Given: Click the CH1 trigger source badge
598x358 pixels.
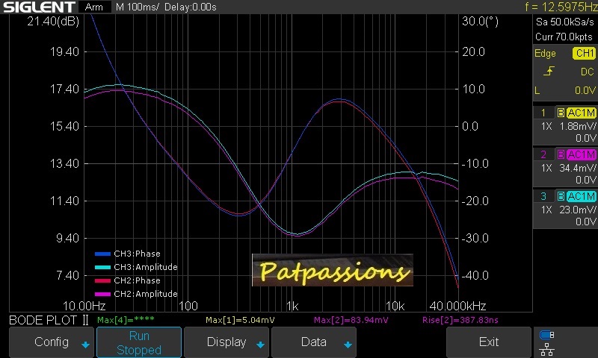Looking at the screenshot, I should tap(583, 54).
